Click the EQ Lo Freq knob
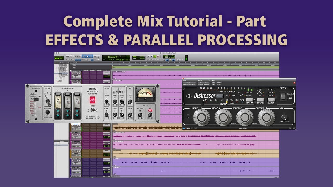The width and height of the screenshot is (333, 187). pyautogui.click(x=115, y=102)
